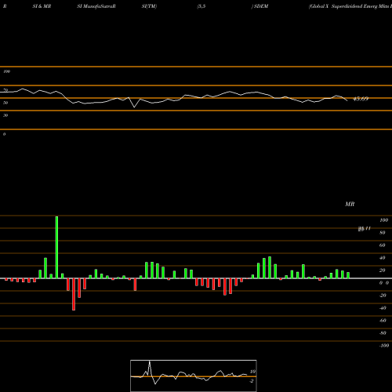Click the '-2' label in the mini chart

[252, 381]
